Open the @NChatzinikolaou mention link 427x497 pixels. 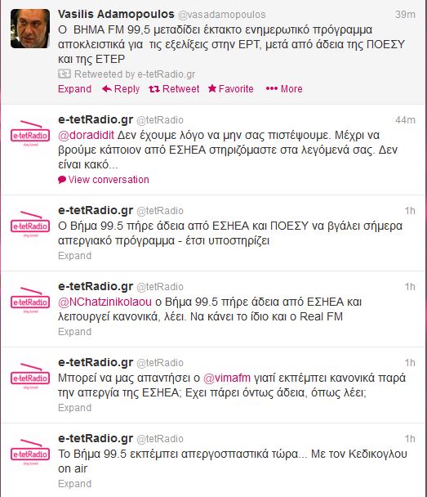(x=105, y=302)
